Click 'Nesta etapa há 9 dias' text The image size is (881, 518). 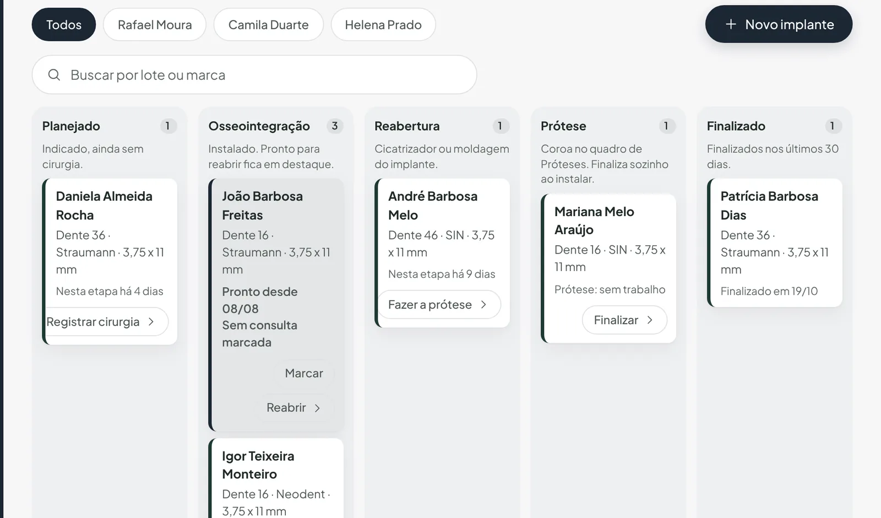442,274
